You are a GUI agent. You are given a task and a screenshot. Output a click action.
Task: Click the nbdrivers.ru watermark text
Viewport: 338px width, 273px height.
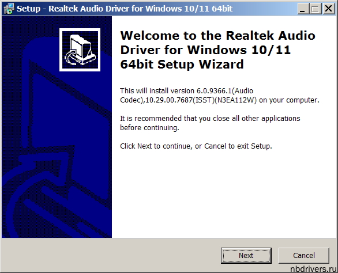coord(313,269)
